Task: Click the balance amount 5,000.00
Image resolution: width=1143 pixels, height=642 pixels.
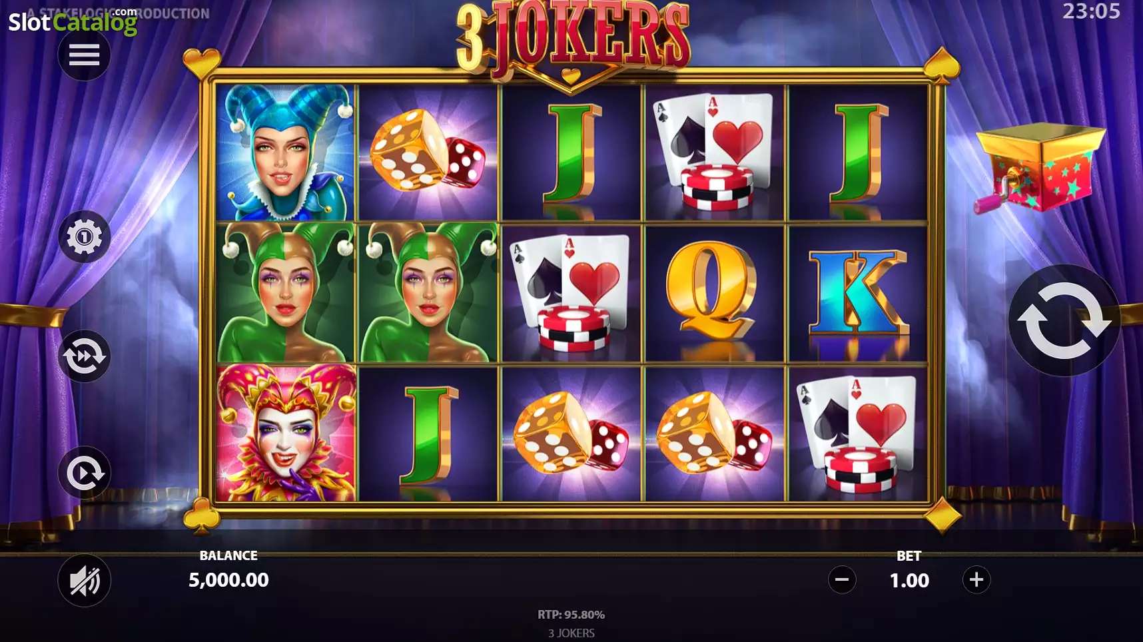Action: click(228, 580)
